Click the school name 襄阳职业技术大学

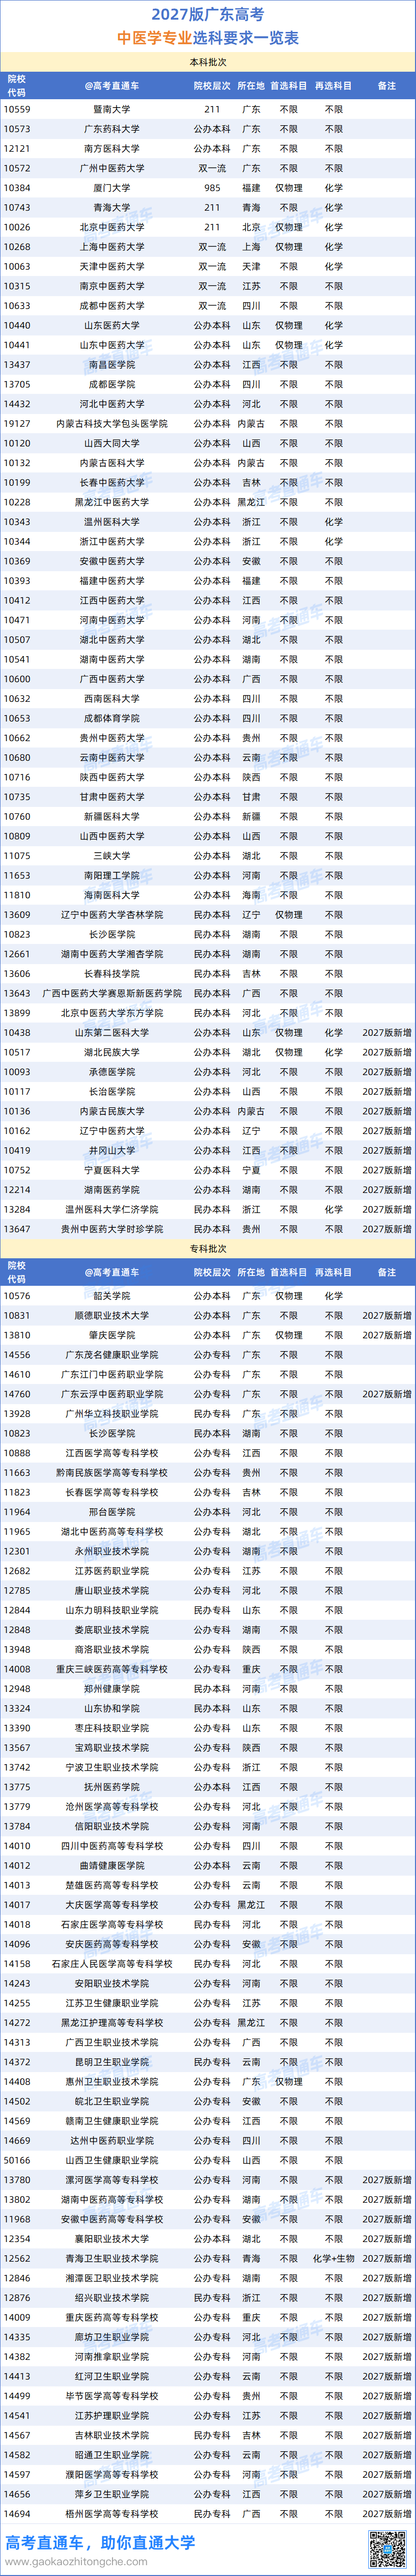point(112,2239)
